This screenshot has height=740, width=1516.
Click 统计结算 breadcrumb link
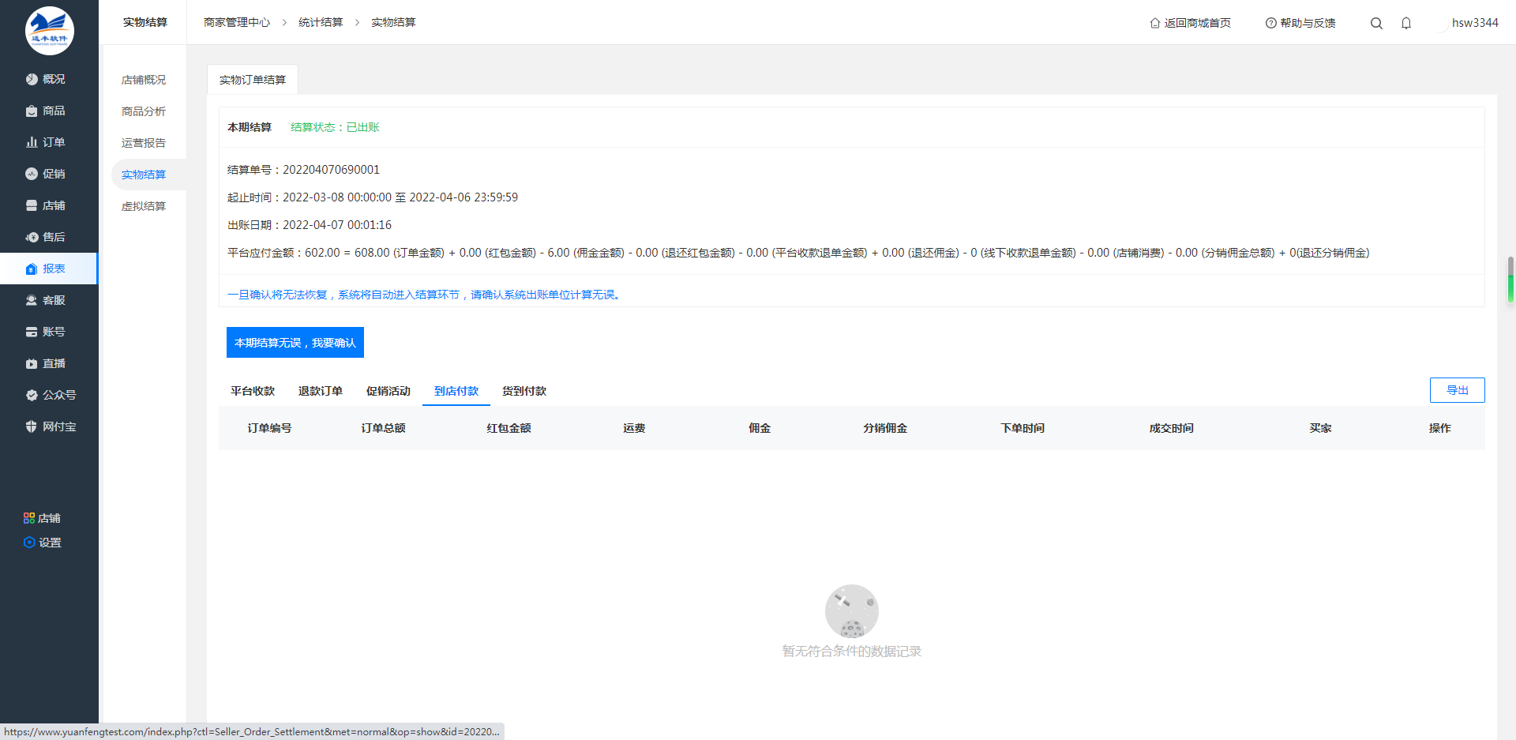321,22
